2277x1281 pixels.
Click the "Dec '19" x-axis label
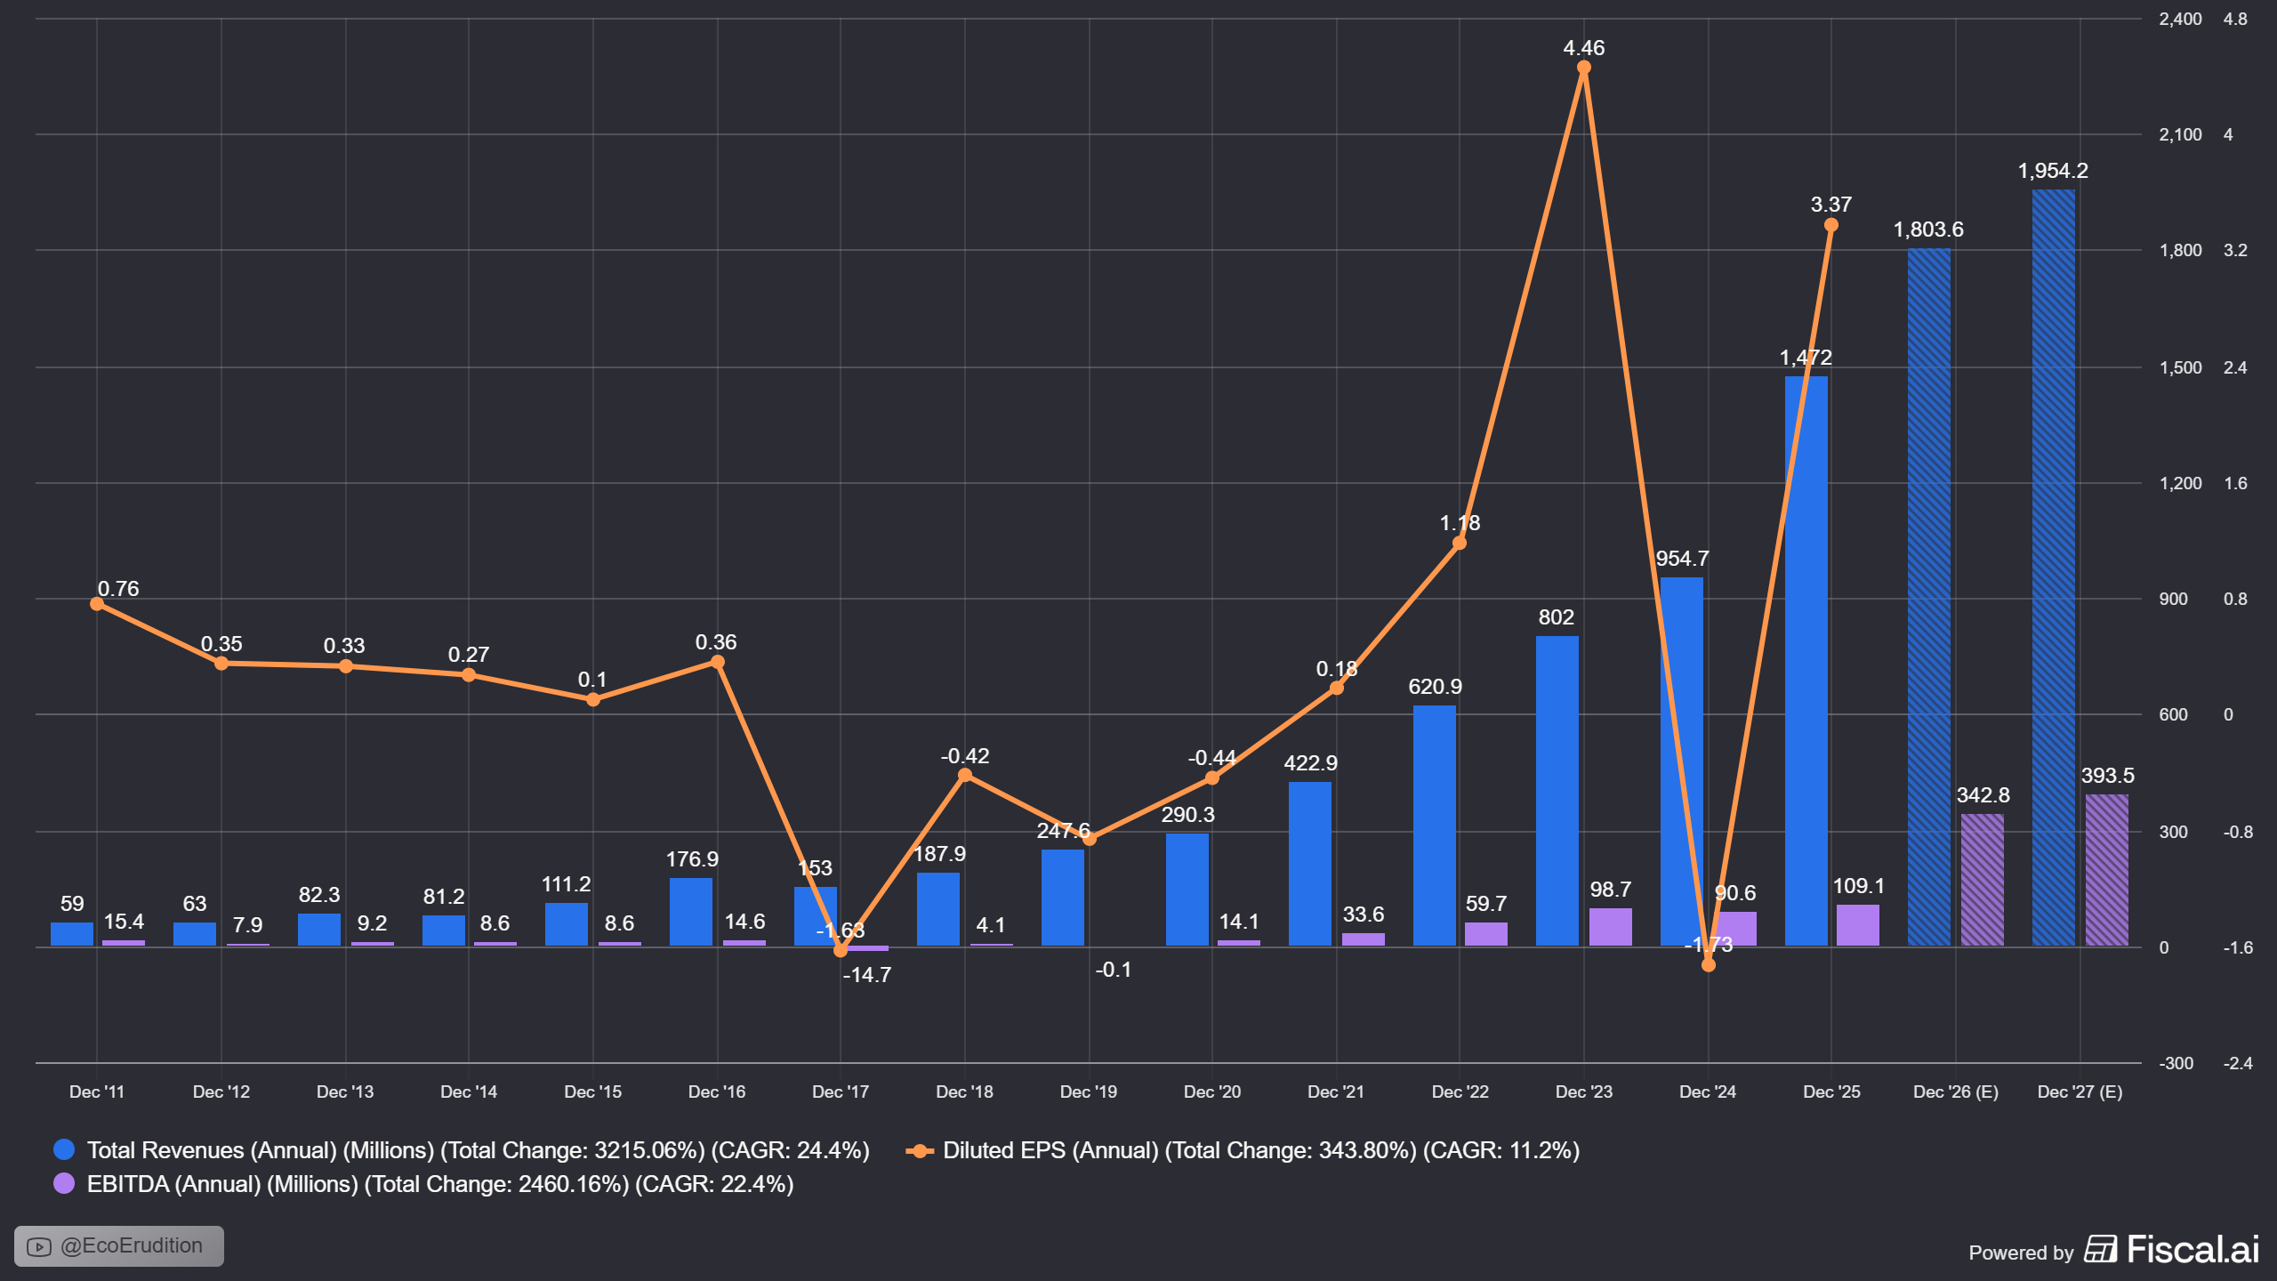(x=1089, y=1092)
